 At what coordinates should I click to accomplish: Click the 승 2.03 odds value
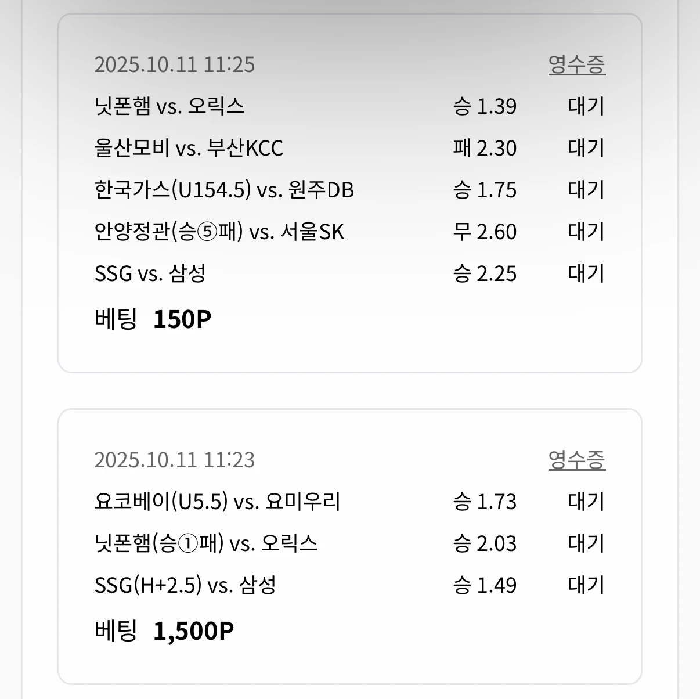(x=485, y=543)
